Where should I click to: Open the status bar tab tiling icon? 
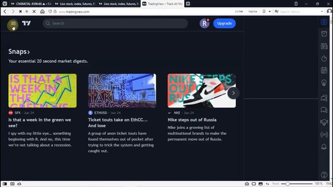pos(12,184)
